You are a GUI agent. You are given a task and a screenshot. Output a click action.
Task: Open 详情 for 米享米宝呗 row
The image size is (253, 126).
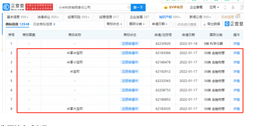pyautogui.click(x=236, y=53)
